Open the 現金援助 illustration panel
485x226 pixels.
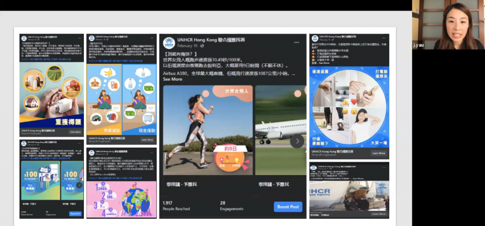139,100
